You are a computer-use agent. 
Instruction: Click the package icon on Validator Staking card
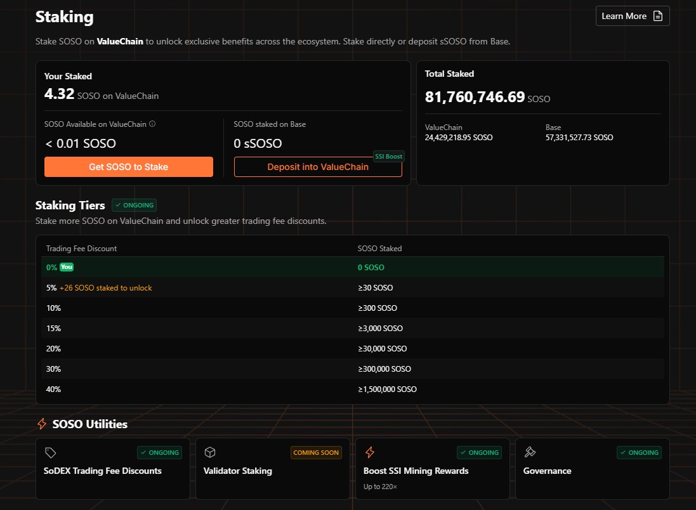211,452
